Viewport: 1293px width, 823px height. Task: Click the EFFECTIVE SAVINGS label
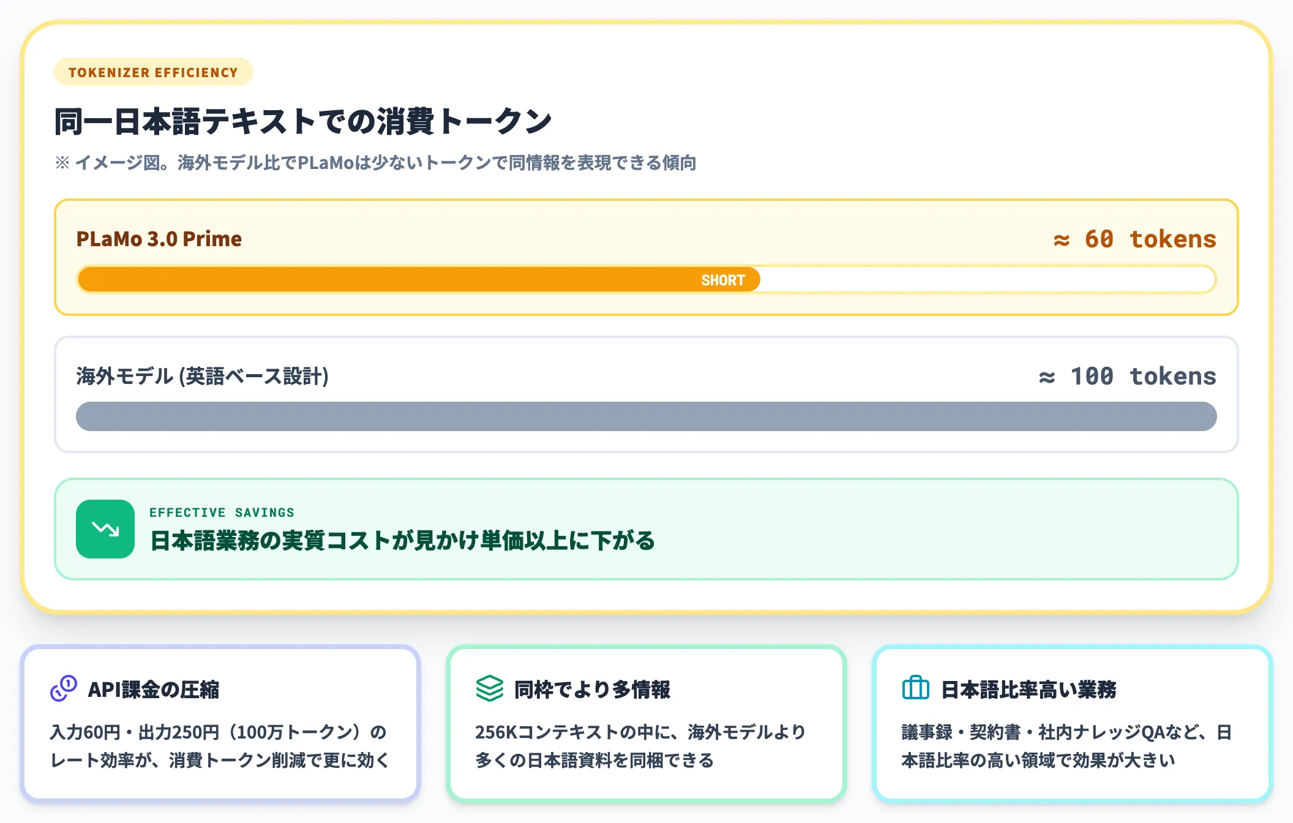pos(222,513)
